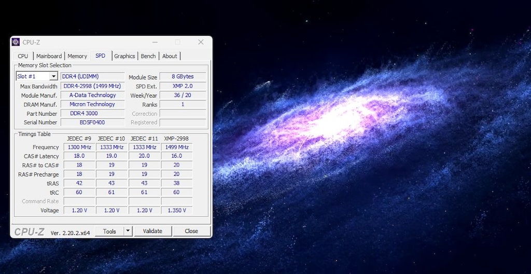Click the Module Size value 8 GBytes
Screen dimensions: 531x274
[x=183, y=77]
